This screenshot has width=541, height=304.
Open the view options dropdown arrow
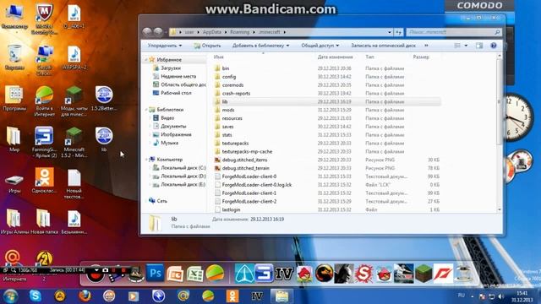point(466,46)
